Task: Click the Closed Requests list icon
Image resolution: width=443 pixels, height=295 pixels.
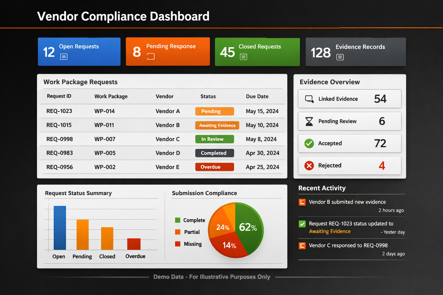Action: [243, 57]
